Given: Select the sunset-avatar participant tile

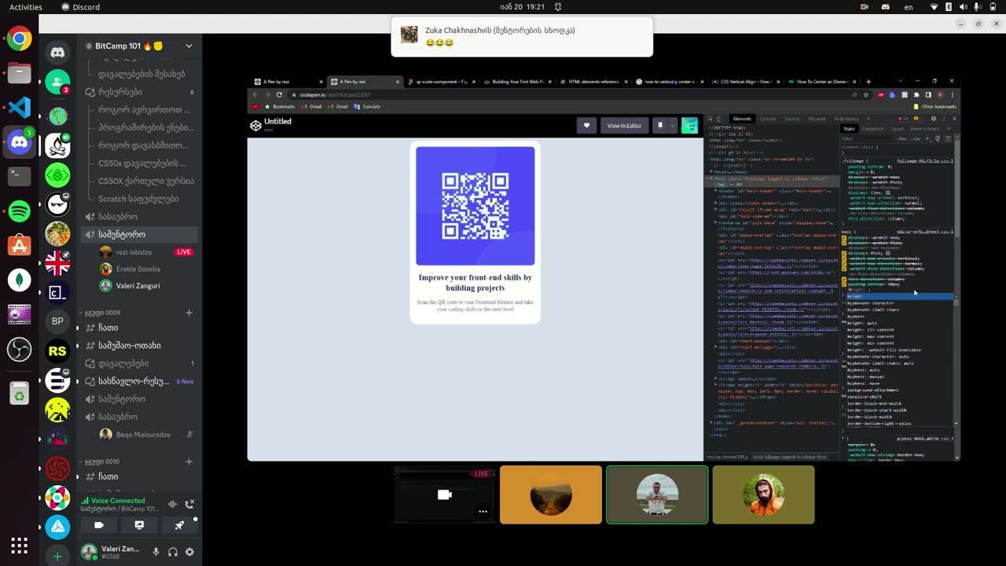Looking at the screenshot, I should (551, 494).
